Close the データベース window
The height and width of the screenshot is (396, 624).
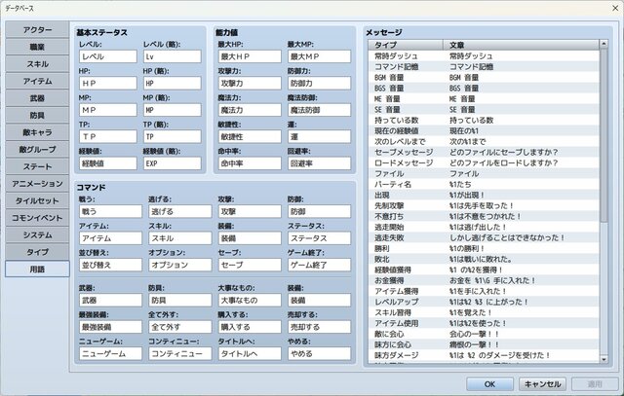(x=615, y=8)
